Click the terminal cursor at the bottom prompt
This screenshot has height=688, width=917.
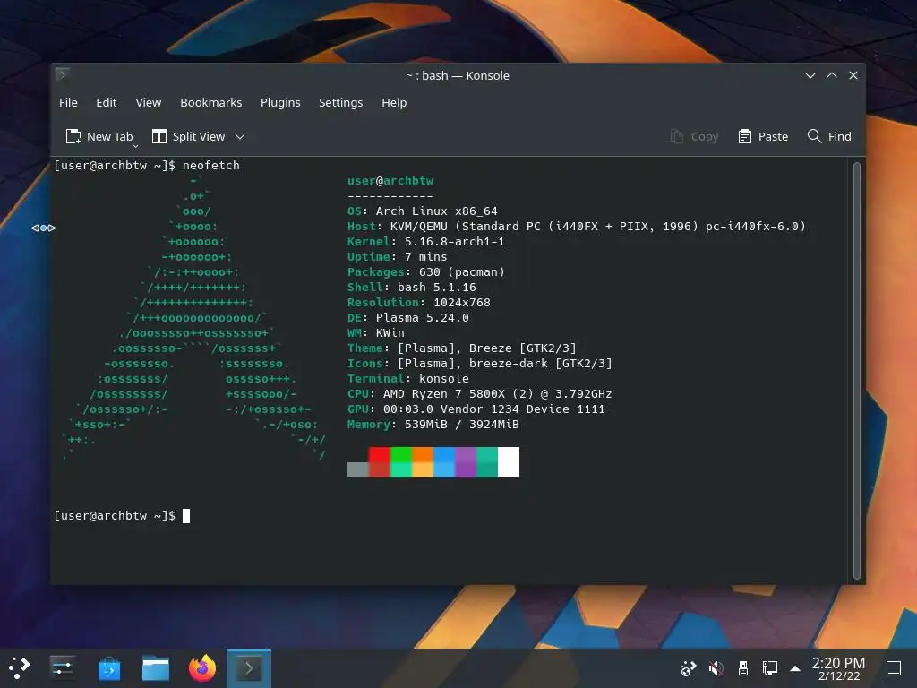point(186,516)
